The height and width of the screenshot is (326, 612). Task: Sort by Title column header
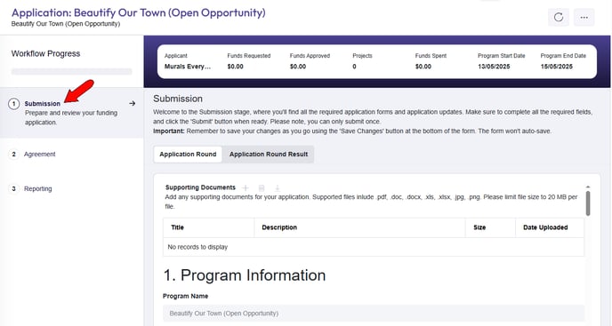[x=208, y=227]
